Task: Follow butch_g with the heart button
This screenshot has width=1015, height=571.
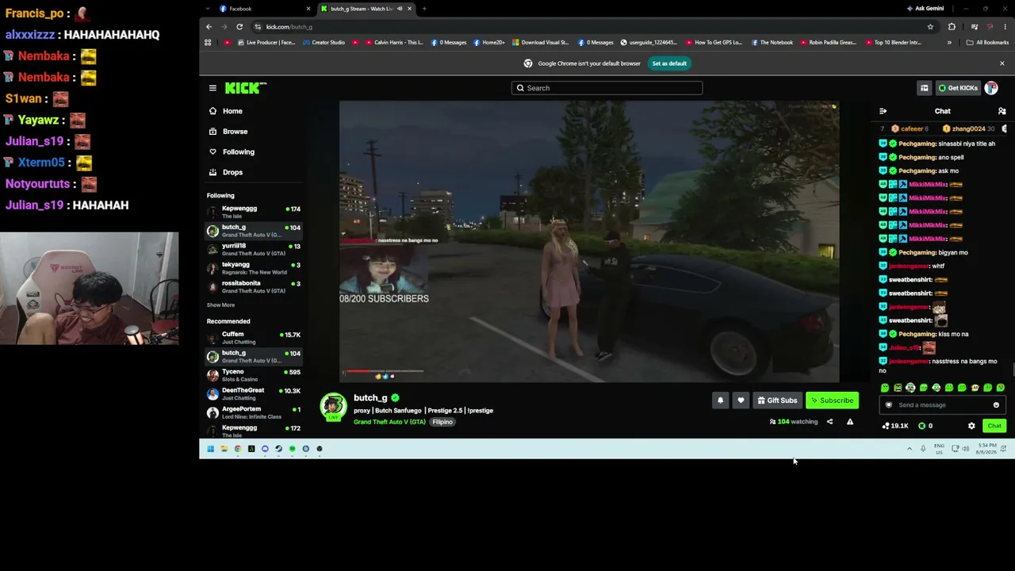Action: [x=741, y=400]
